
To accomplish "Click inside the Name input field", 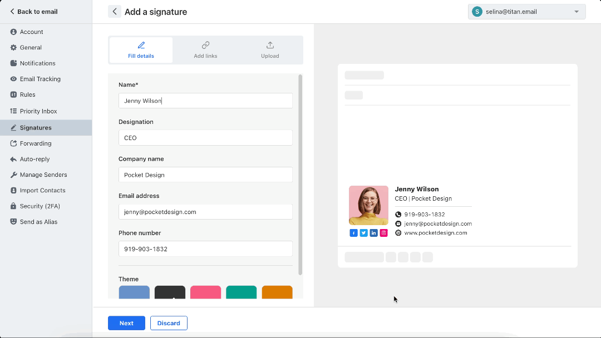I will [205, 101].
